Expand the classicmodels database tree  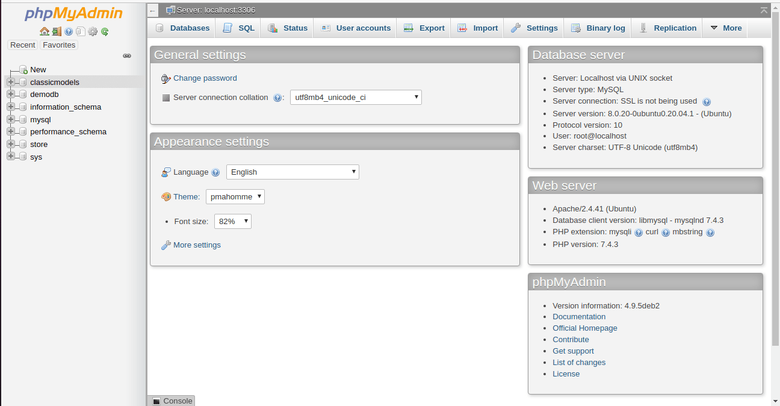tap(10, 82)
